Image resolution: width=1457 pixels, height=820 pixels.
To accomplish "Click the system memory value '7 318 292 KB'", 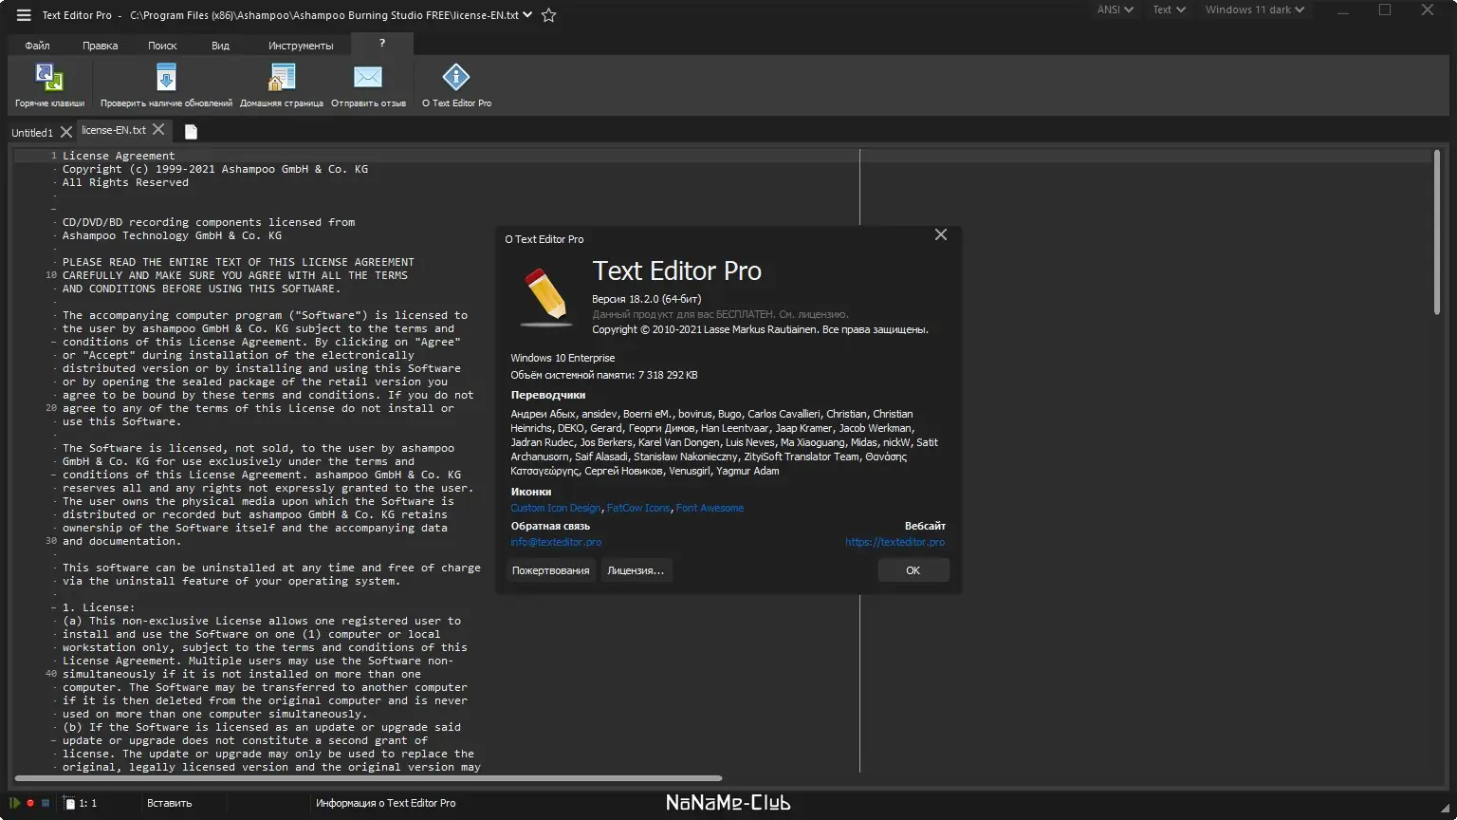I will click(x=668, y=375).
